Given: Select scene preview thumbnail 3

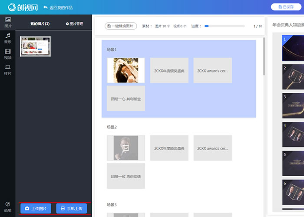Looking at the screenshot, I should point(293,105).
